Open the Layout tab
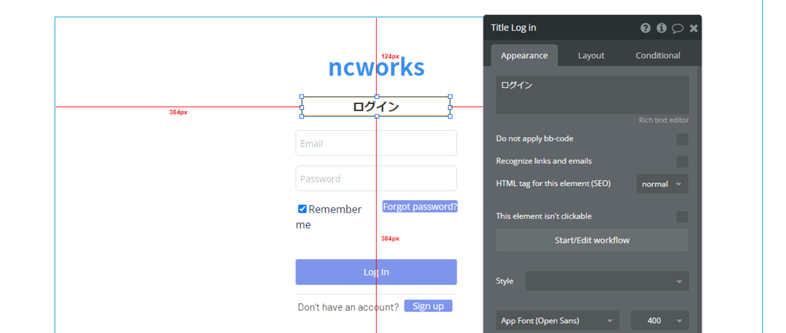The image size is (786, 333). point(591,56)
